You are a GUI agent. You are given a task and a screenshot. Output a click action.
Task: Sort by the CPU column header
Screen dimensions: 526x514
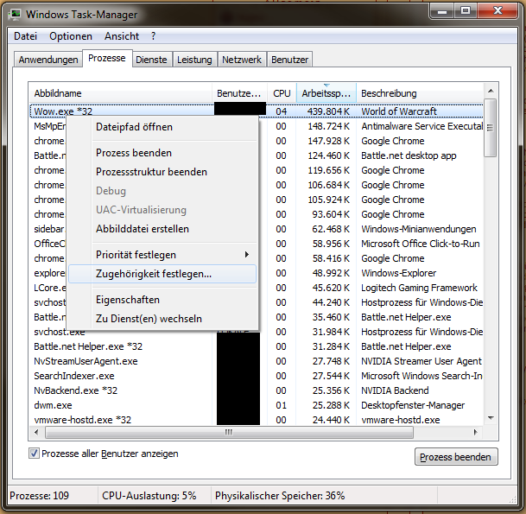pyautogui.click(x=282, y=93)
